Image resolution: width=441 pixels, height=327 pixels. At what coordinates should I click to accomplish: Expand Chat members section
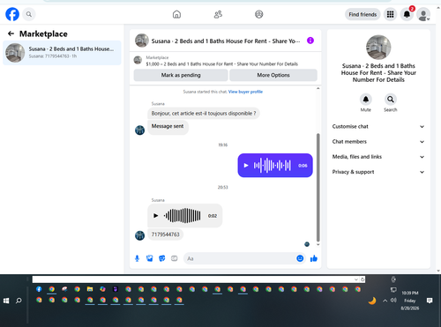pyautogui.click(x=378, y=142)
